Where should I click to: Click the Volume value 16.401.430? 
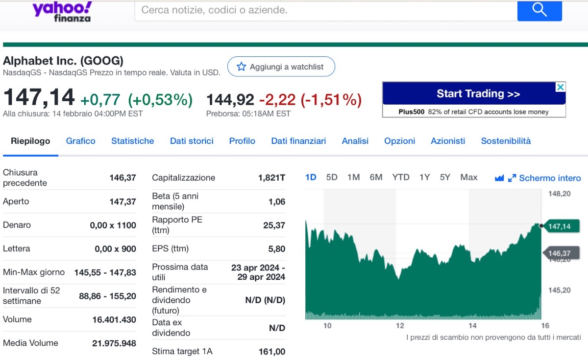(x=114, y=319)
